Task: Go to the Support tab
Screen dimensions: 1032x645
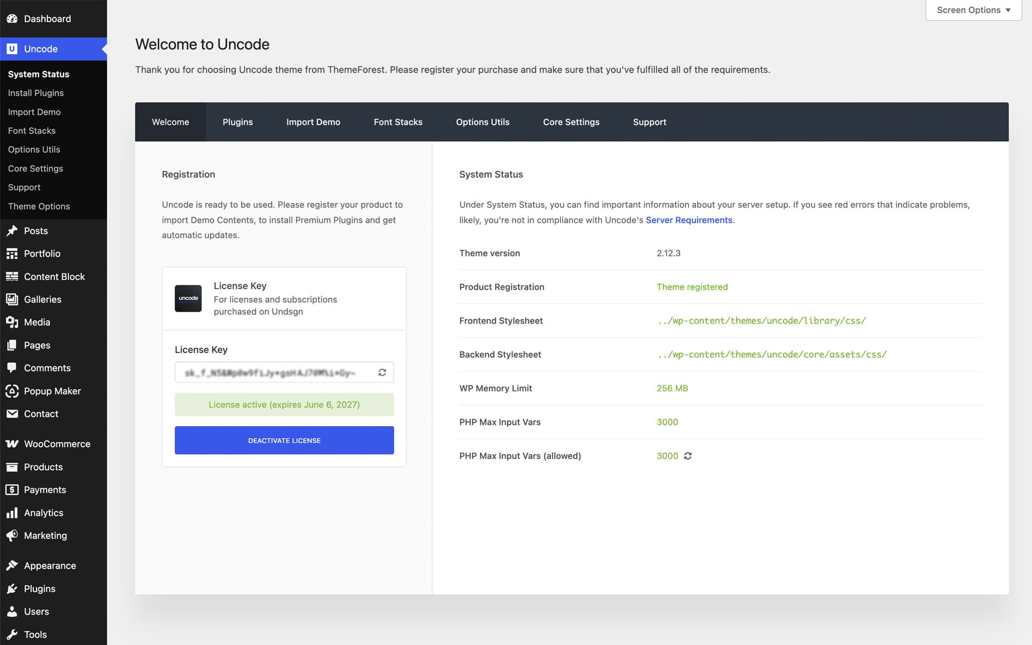Action: [x=650, y=122]
